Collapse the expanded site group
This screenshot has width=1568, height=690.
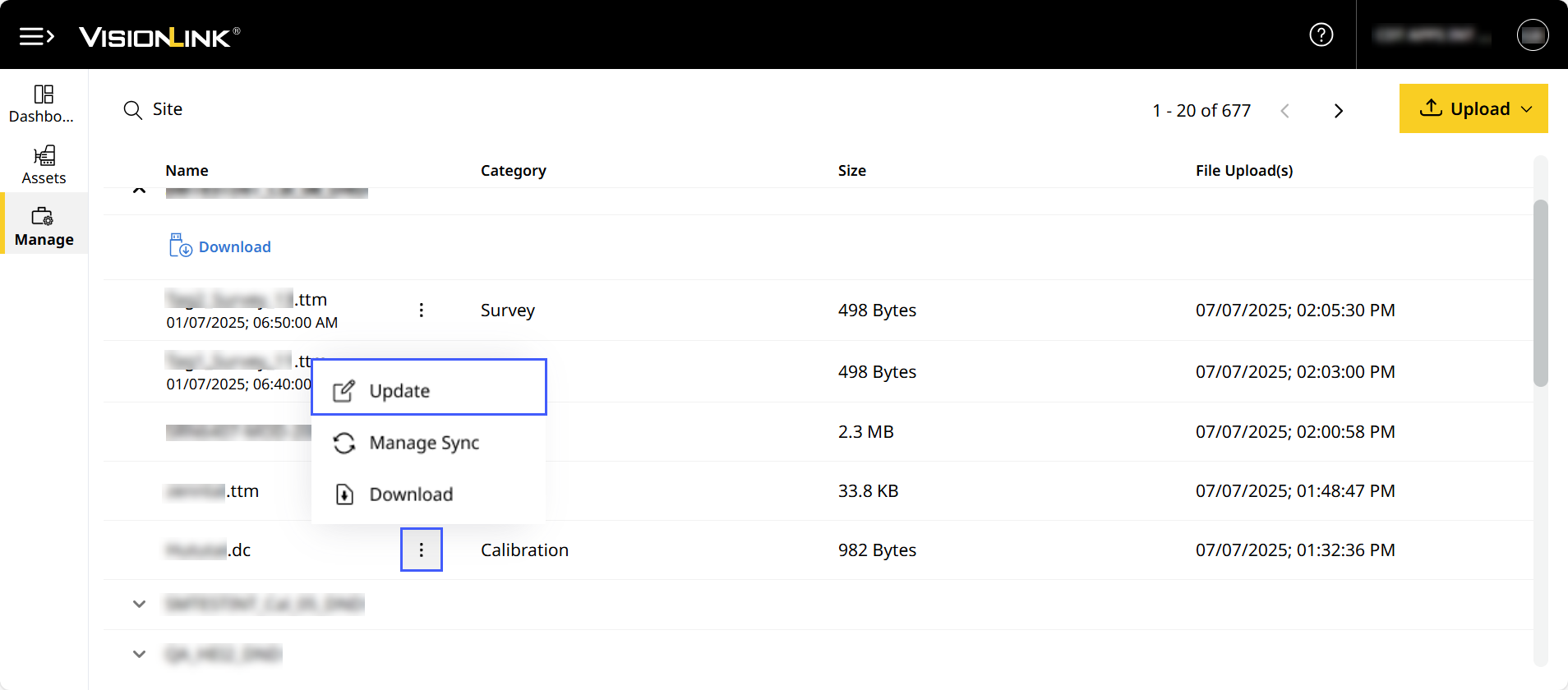click(x=140, y=191)
